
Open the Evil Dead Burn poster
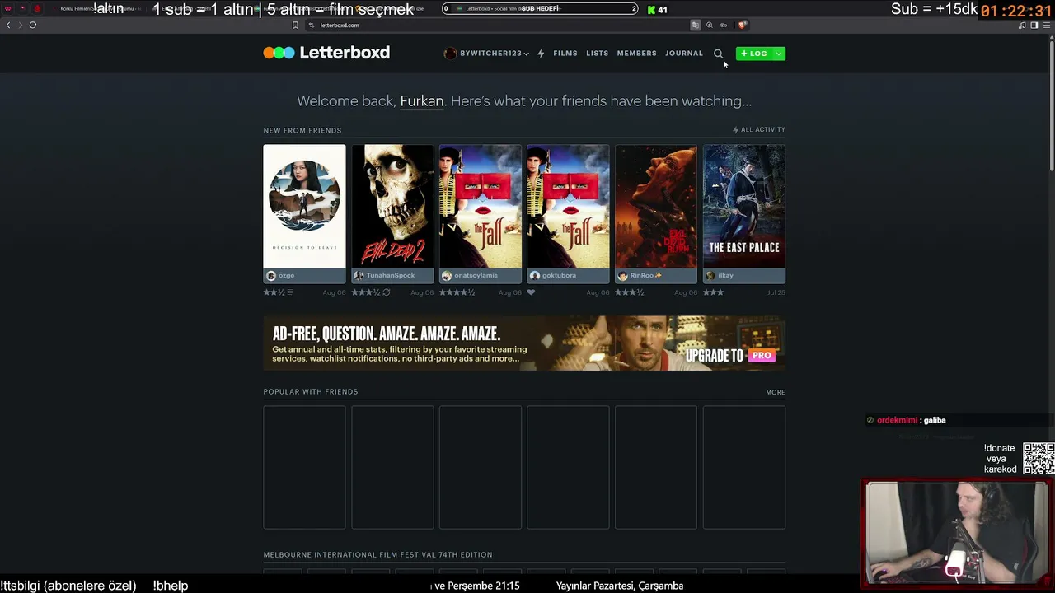[656, 207]
